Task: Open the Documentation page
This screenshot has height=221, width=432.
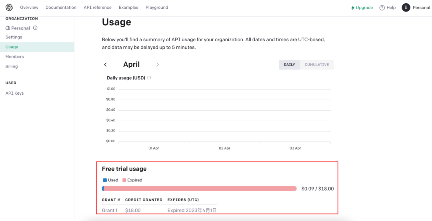Action: pyautogui.click(x=61, y=8)
